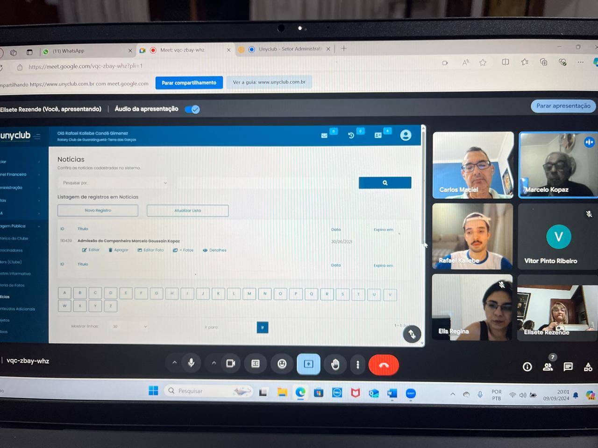This screenshot has width=598, height=448.
Task: Mute the microphone in Meet toolbar
Action: 191,363
